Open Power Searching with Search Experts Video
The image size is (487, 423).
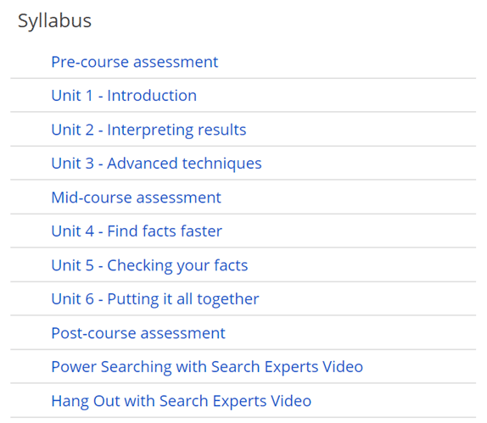click(x=207, y=367)
